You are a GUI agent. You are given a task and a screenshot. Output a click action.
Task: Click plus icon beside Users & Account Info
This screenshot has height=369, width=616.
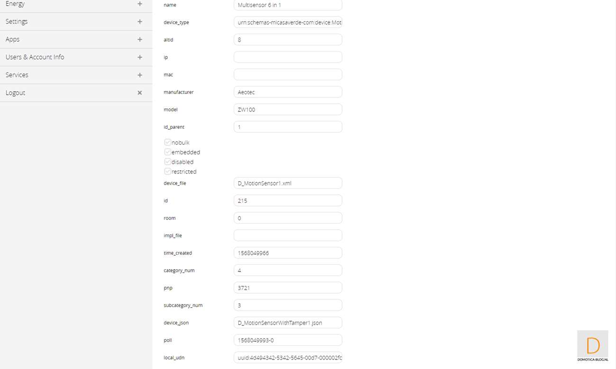click(140, 57)
